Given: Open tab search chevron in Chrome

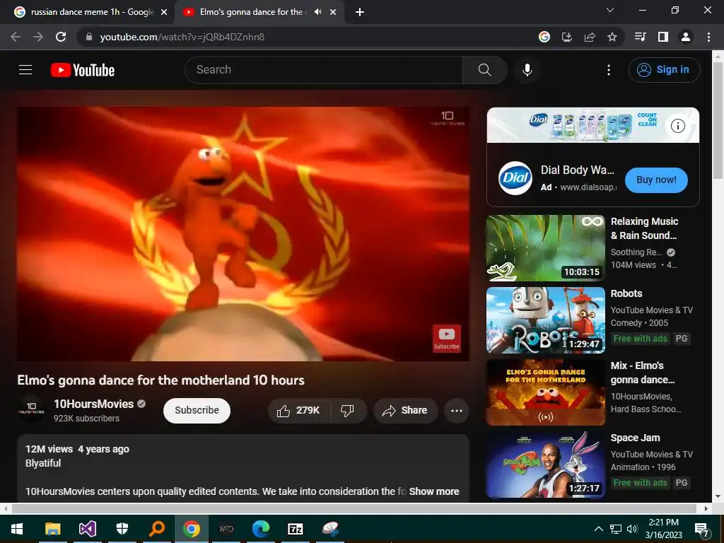Looking at the screenshot, I should (610, 10).
